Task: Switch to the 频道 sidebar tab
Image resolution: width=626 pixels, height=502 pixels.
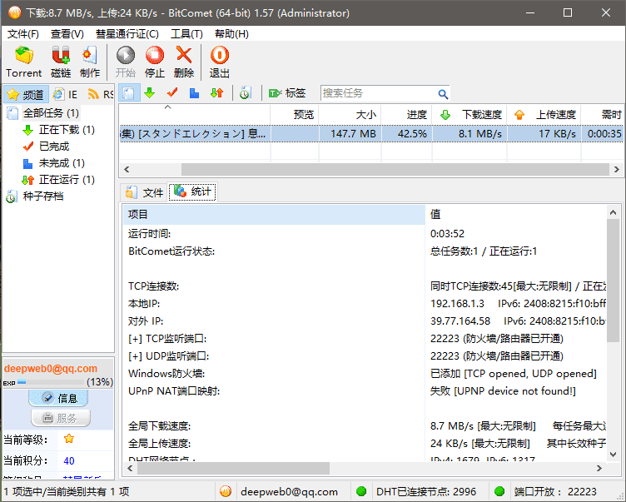Action: [x=26, y=95]
